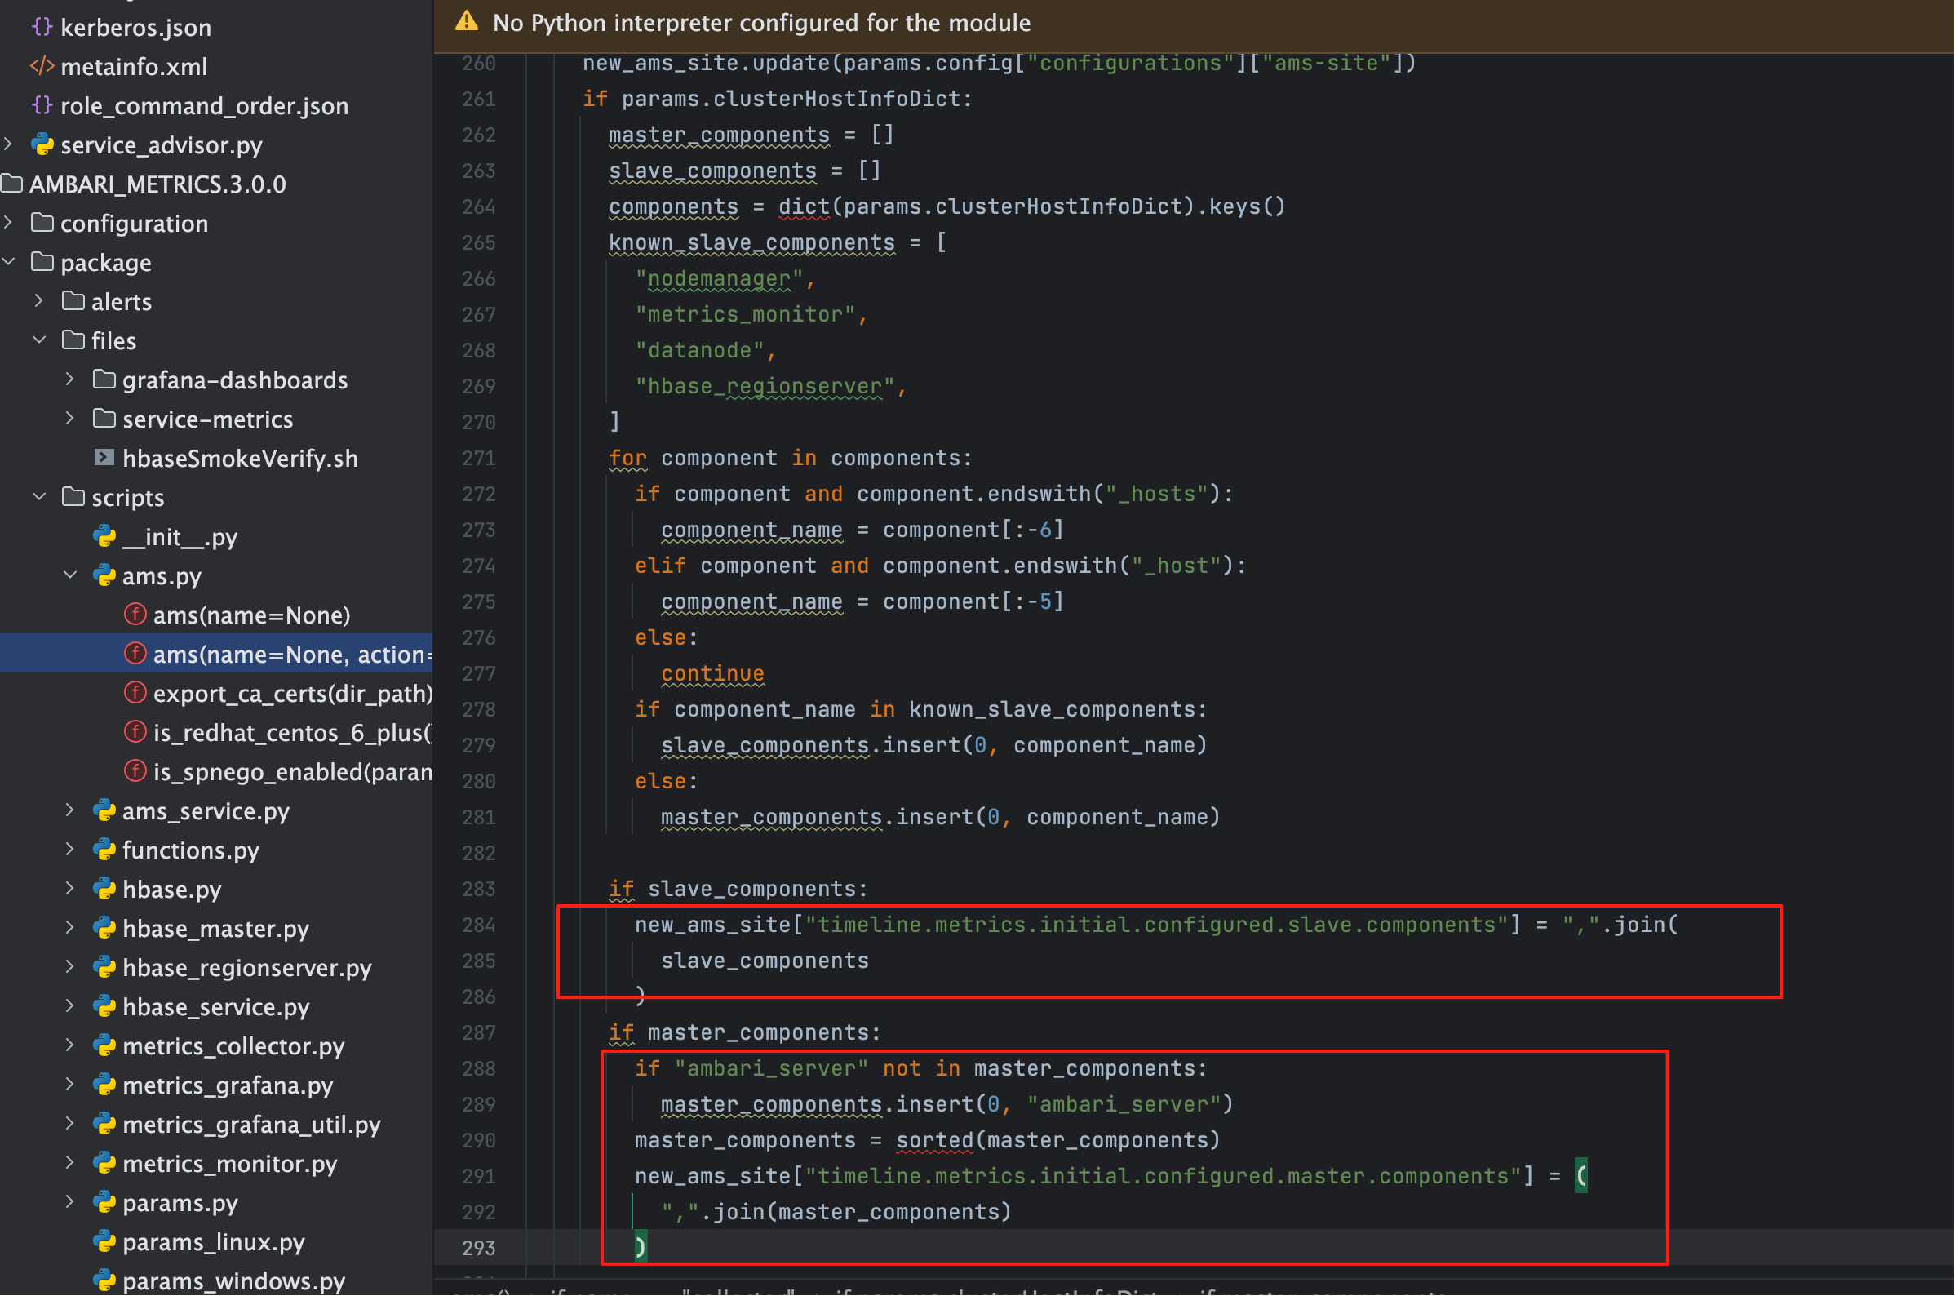Click the params_linux.py Python icon

point(104,1242)
